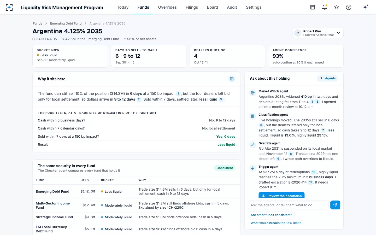This screenshot has height=235, width=376.
Task: Open the notifications bell
Action: pos(325,7)
